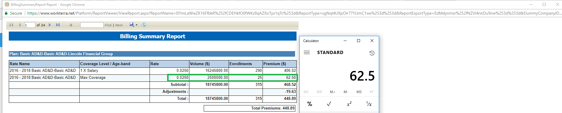Screen dimensions: 562x113
Task: Click the subtotal enrollments 315 cell
Action: click(x=246, y=85)
